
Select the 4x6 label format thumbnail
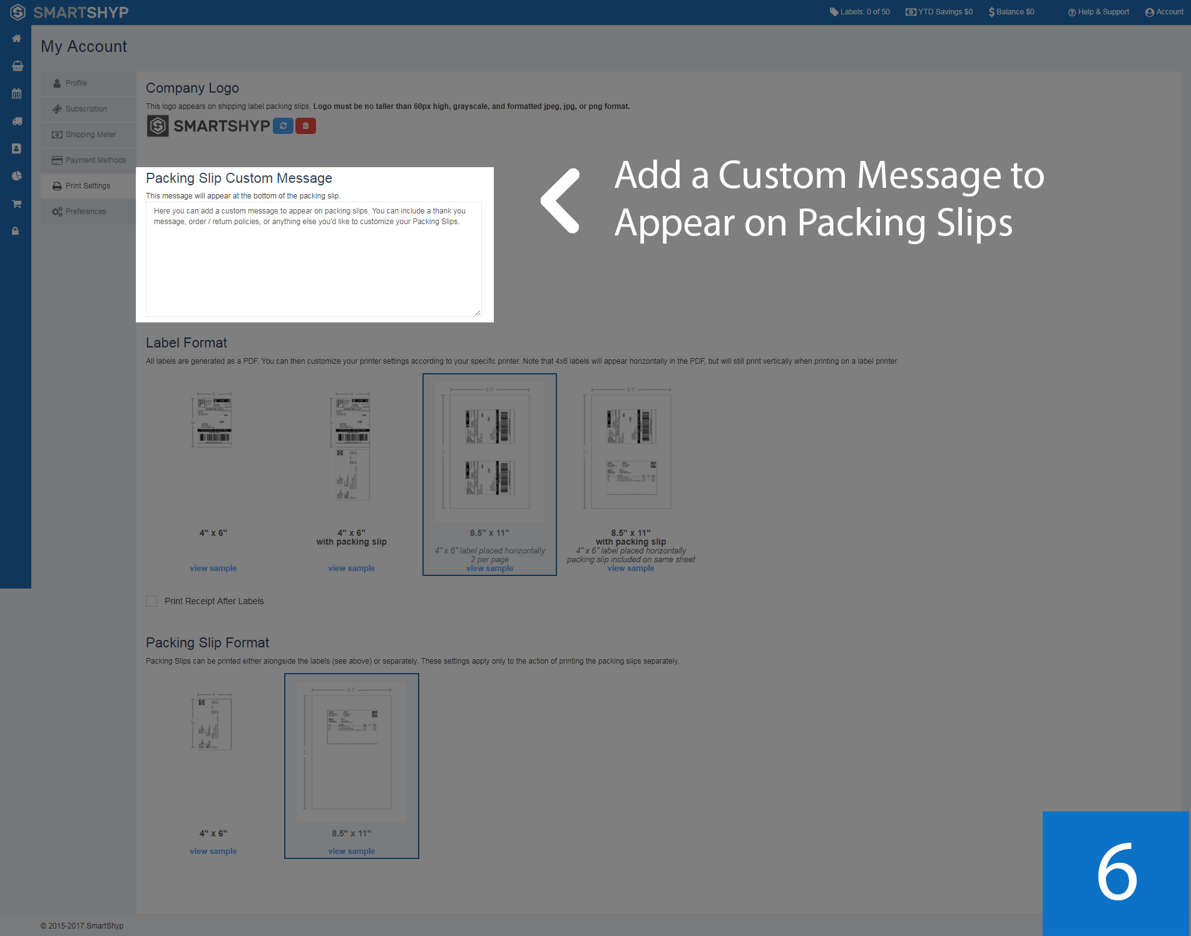[x=213, y=419]
